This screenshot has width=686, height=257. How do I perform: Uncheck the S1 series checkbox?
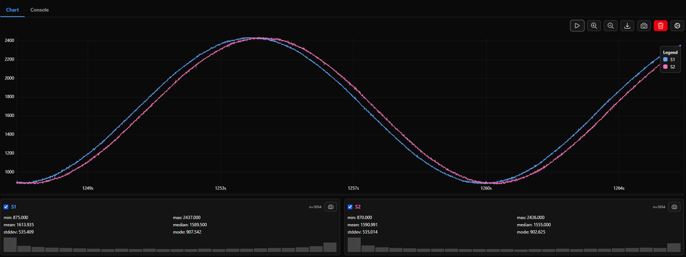(6, 207)
